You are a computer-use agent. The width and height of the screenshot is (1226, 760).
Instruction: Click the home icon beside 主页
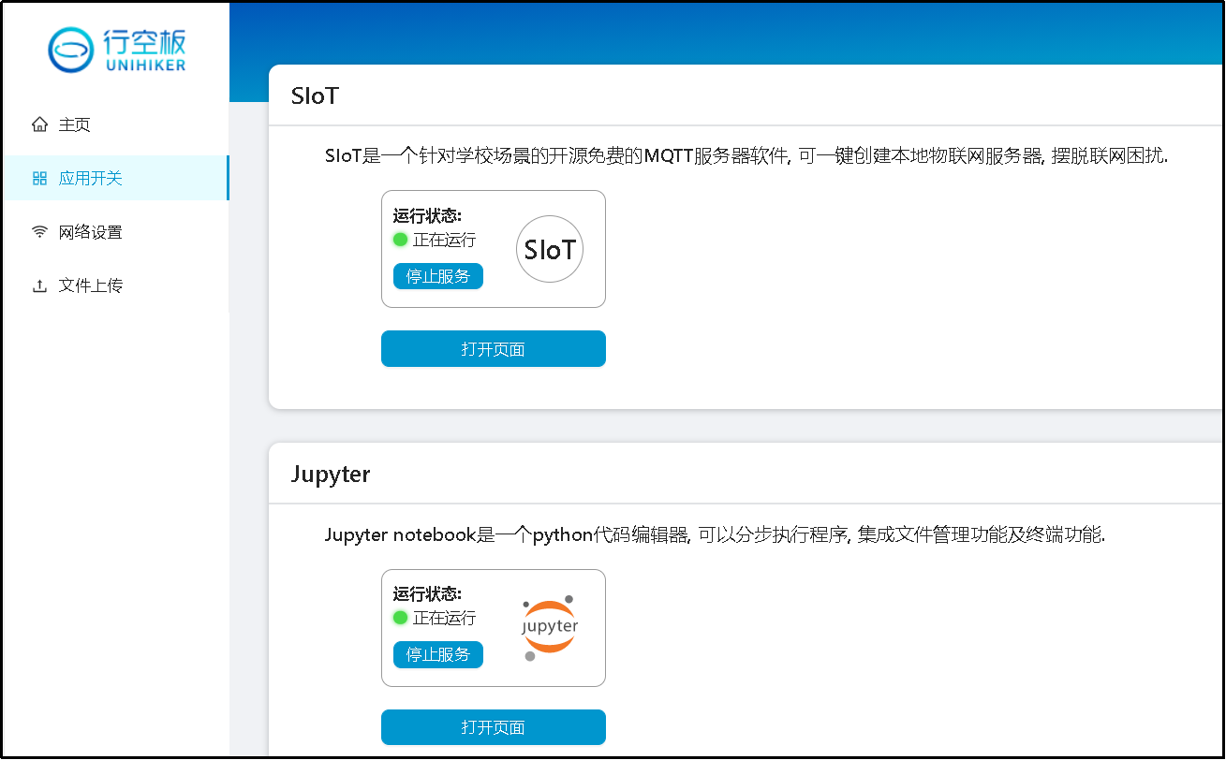click(39, 124)
